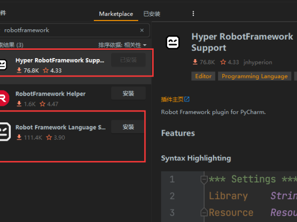This screenshot has height=222, width=297.
Task: Install the RobotFramework Helper plugin
Action: click(x=128, y=93)
